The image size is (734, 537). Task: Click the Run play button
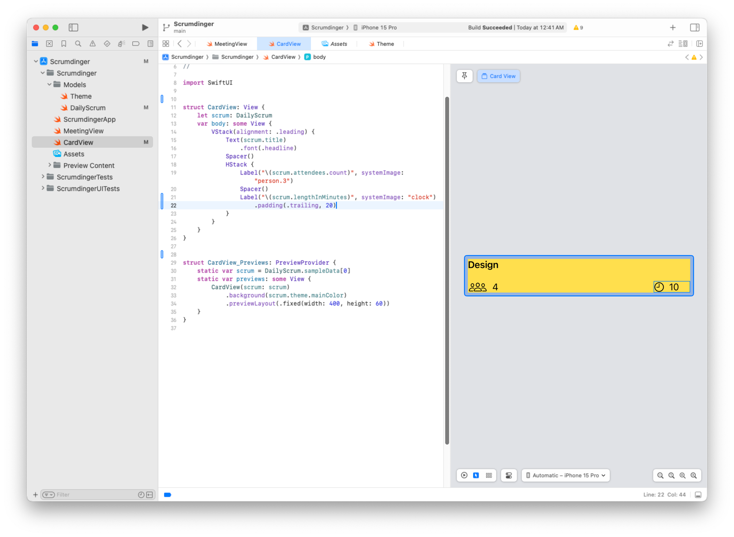(x=145, y=28)
